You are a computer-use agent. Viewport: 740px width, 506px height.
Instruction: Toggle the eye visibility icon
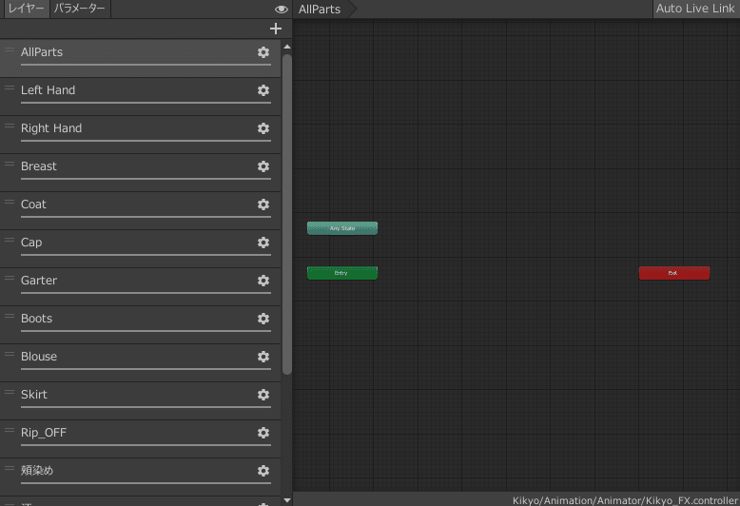coord(282,10)
